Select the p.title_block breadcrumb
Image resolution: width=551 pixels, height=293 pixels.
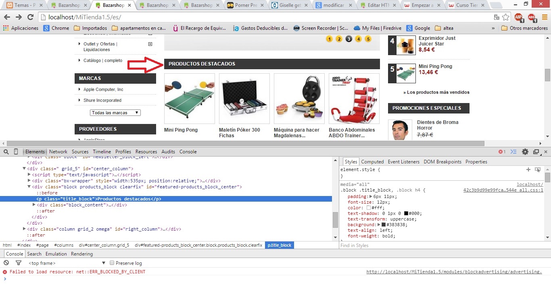point(280,245)
